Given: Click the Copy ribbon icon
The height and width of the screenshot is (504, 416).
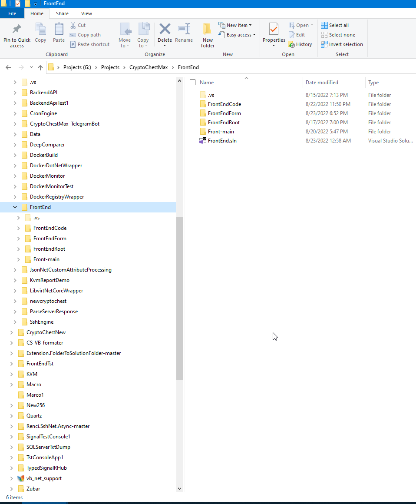Looking at the screenshot, I should [40, 29].
